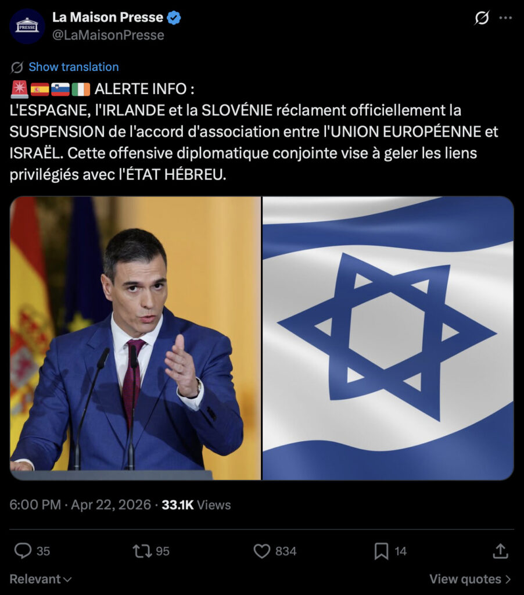
Task: Open the Israeli flag image
Action: (x=388, y=338)
